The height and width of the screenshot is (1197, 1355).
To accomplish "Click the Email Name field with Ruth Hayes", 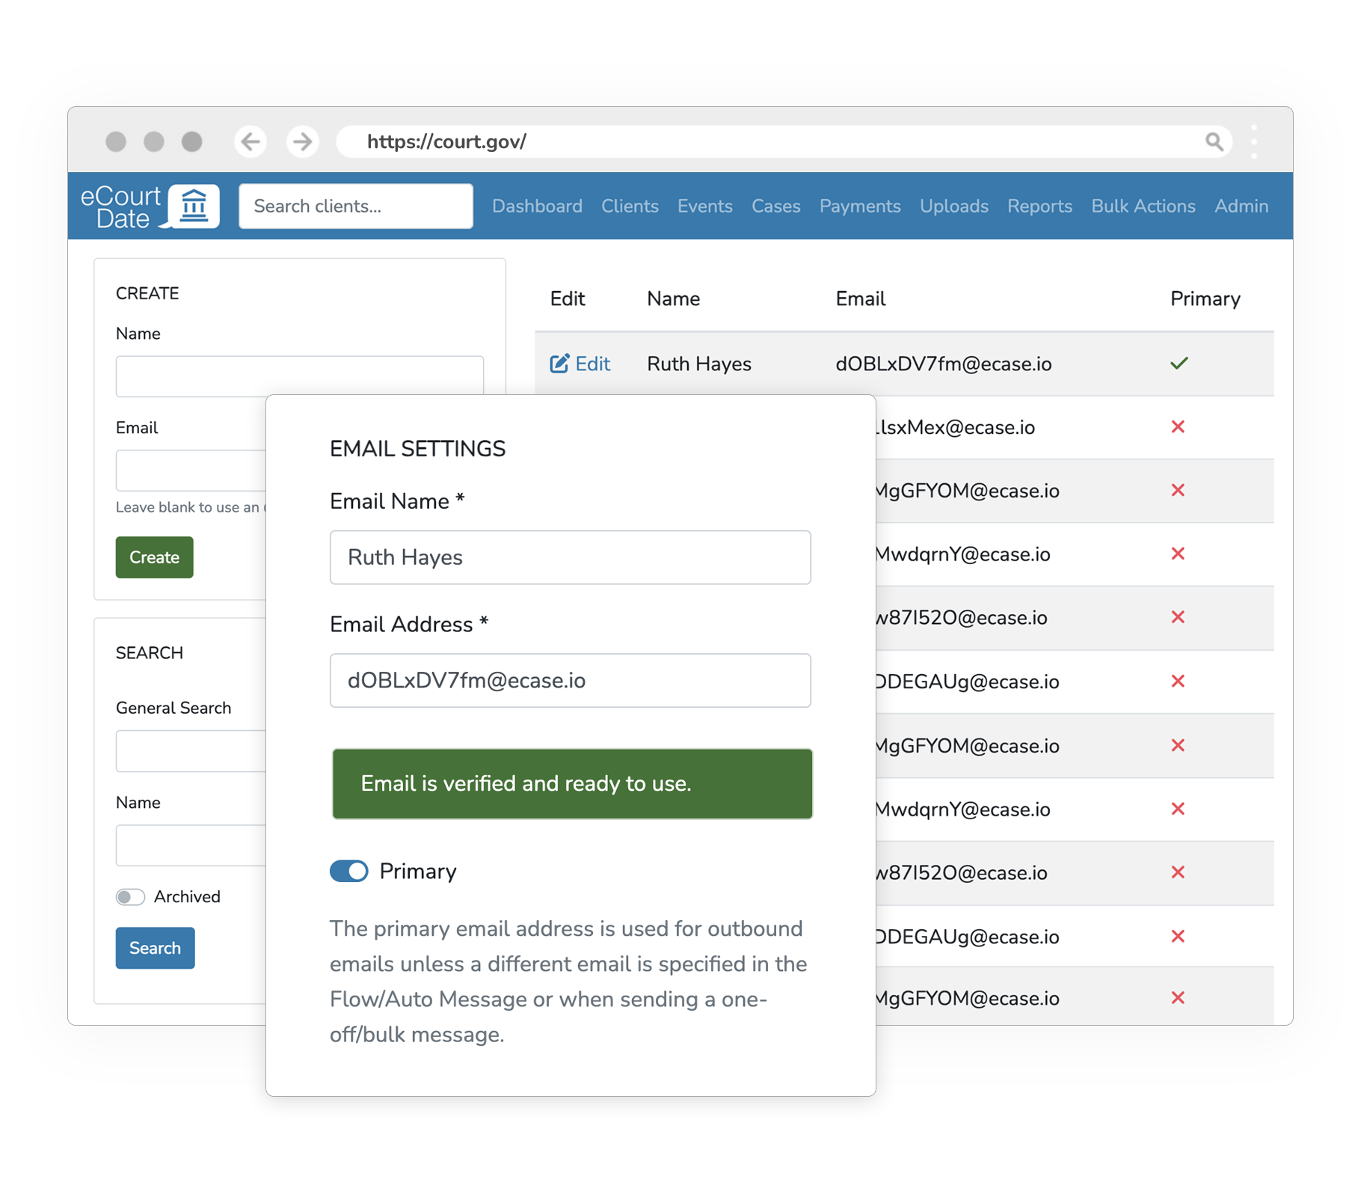I will (x=571, y=557).
